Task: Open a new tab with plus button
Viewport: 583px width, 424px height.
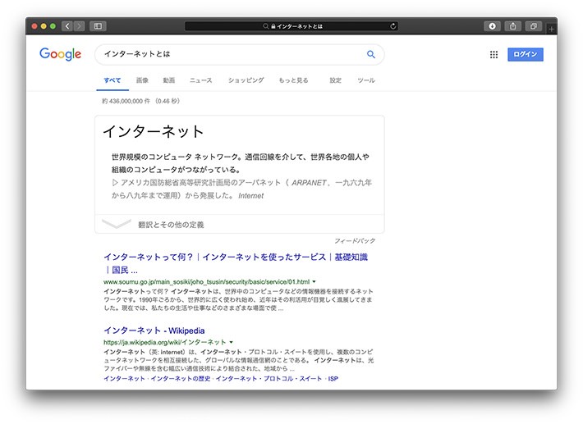Action: click(x=551, y=29)
